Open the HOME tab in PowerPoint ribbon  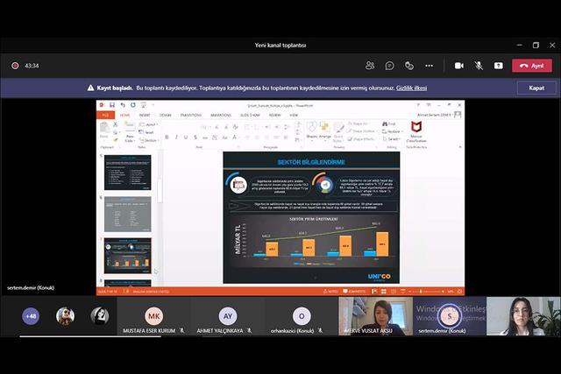pos(124,115)
